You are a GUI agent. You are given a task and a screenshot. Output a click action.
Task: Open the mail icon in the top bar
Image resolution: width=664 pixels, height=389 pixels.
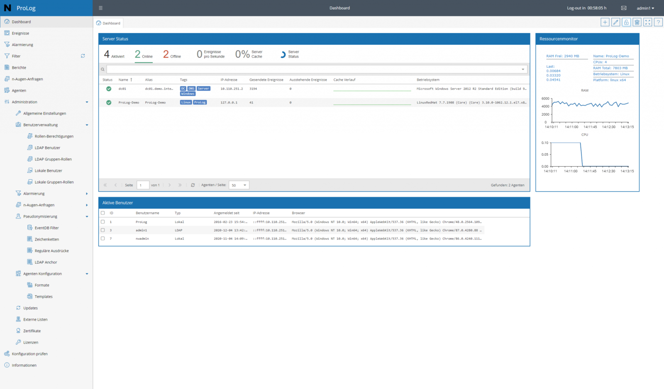point(623,7)
